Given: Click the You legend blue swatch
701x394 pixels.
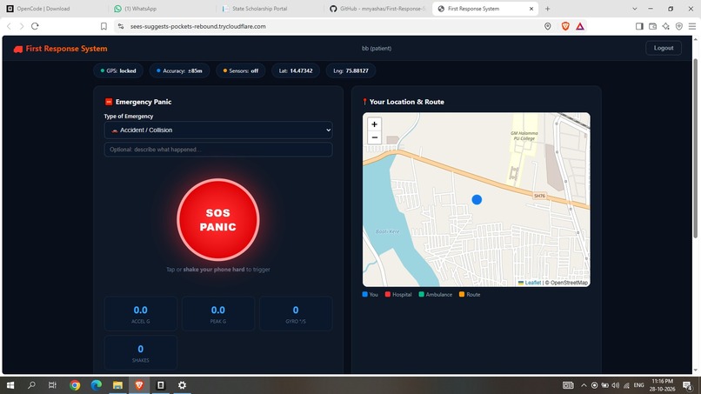Looking at the screenshot, I should point(364,294).
